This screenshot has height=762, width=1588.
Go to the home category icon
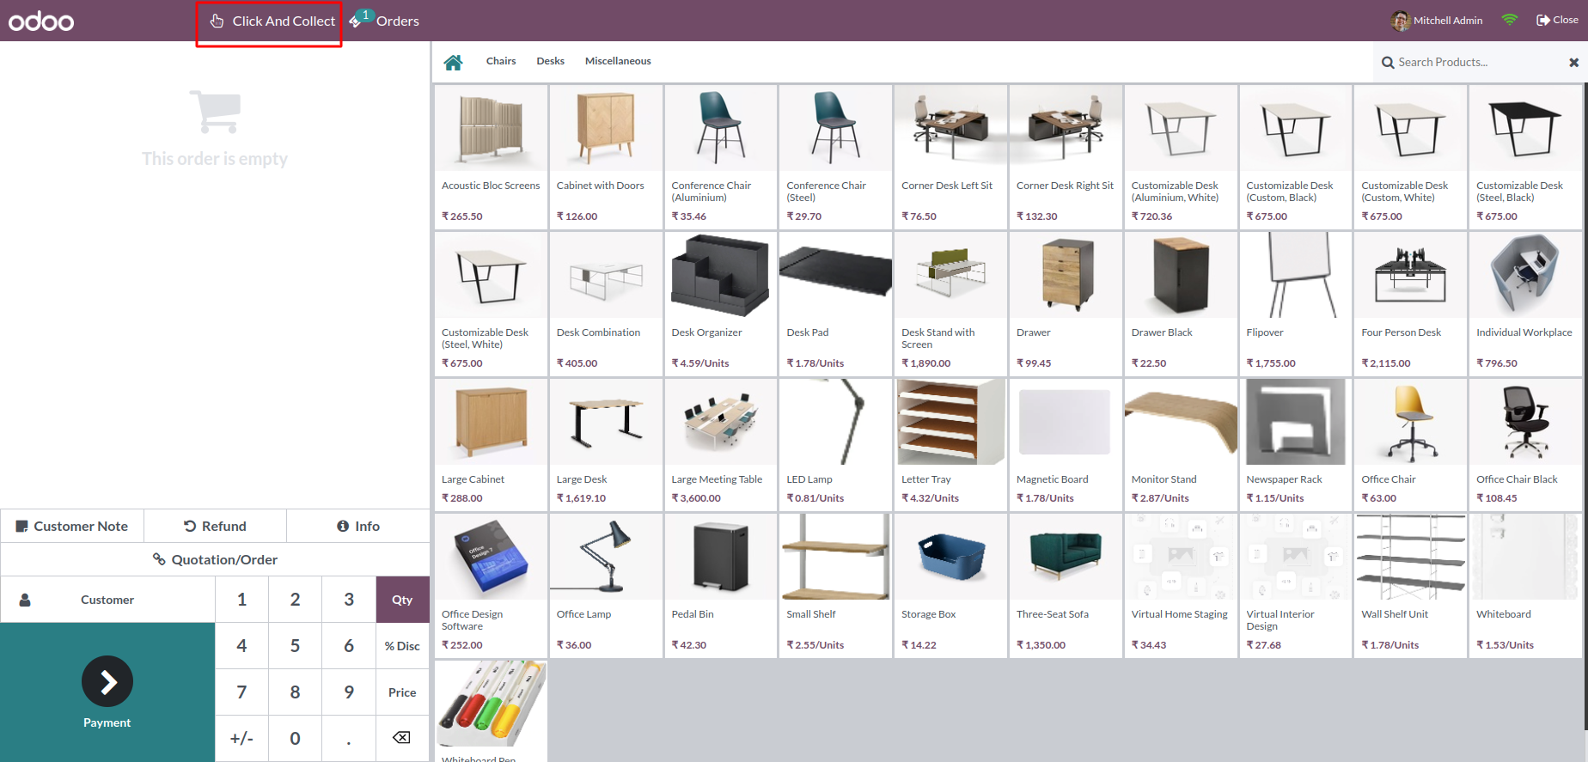pos(453,62)
